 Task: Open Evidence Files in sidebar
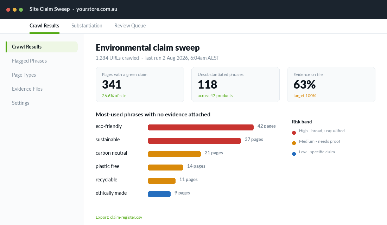point(27,89)
